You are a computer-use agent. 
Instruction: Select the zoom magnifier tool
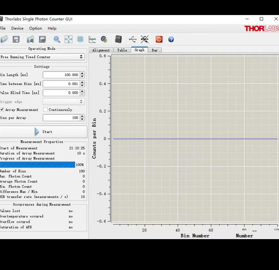(x=57, y=40)
